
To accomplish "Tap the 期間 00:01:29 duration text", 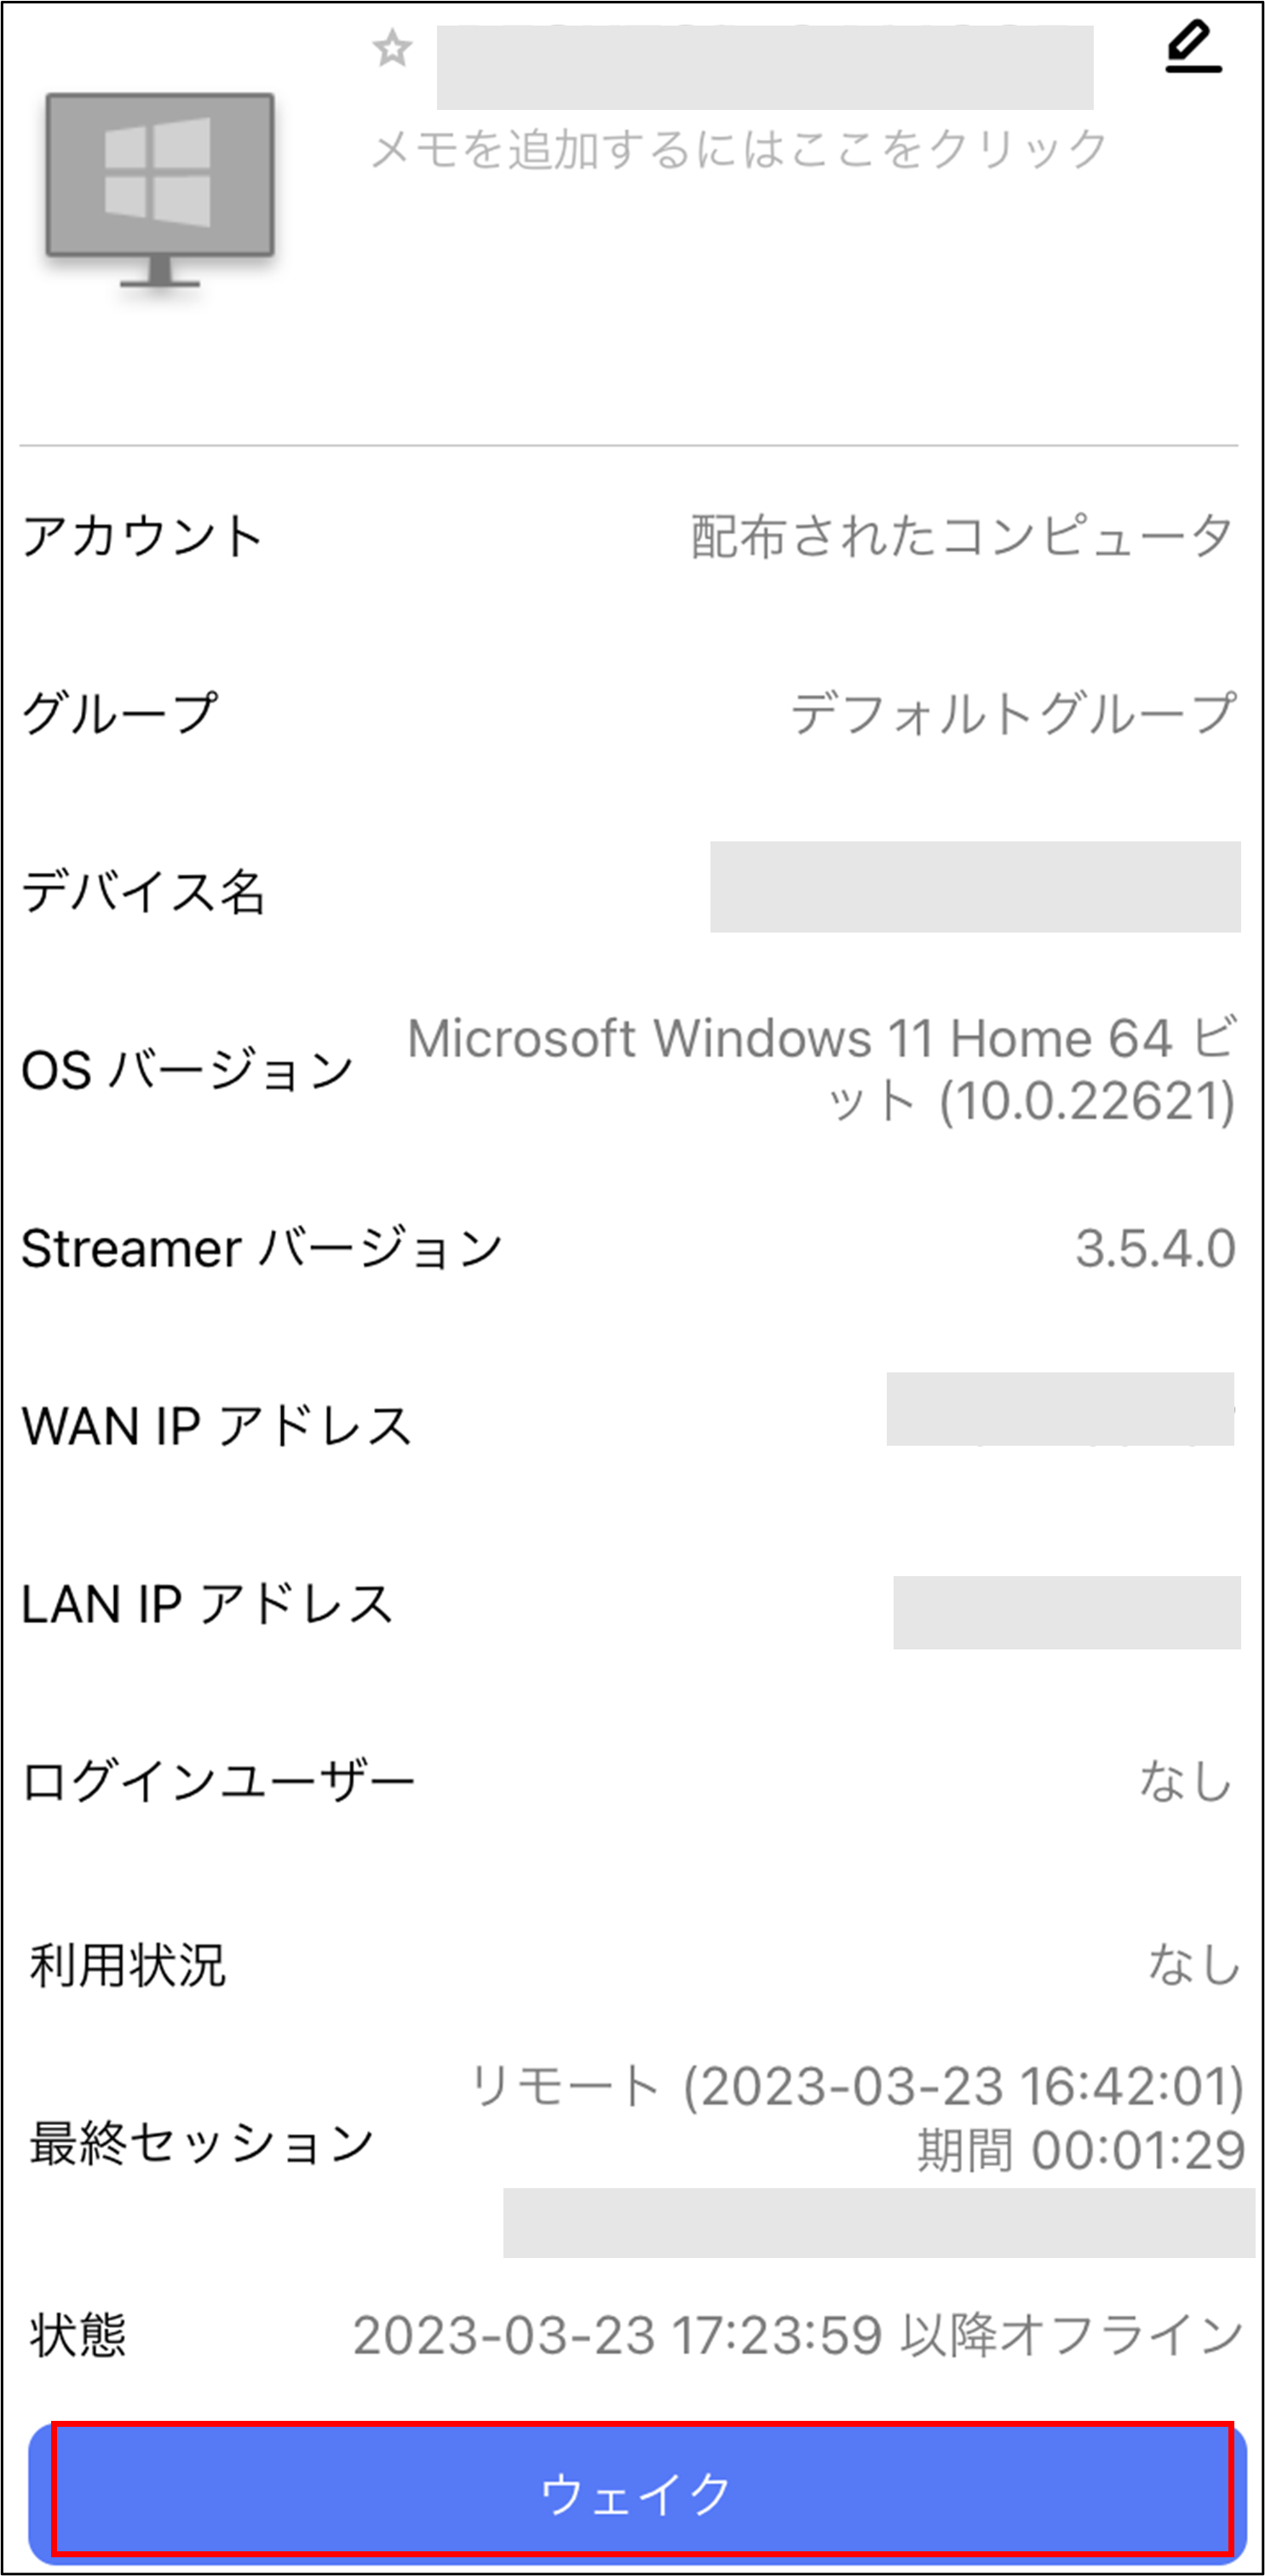I will 1081,2150.
